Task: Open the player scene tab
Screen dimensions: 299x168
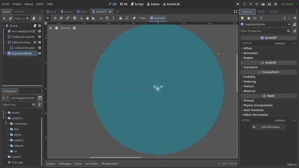Action: click(x=66, y=12)
